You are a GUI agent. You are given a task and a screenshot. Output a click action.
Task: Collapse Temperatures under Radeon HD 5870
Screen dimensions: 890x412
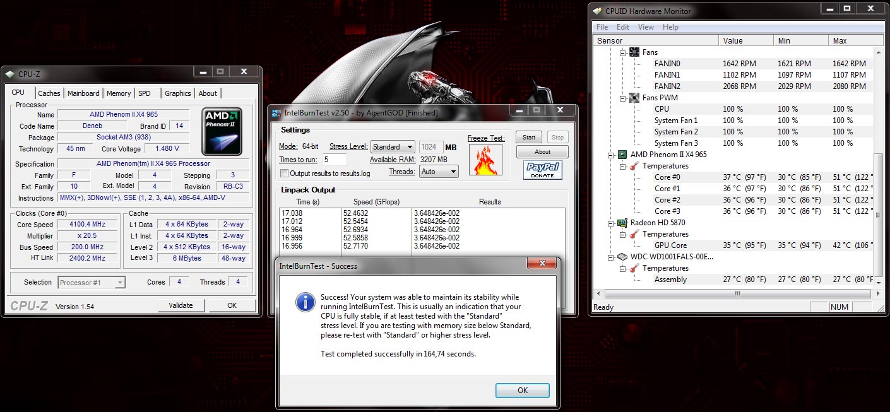(x=622, y=234)
